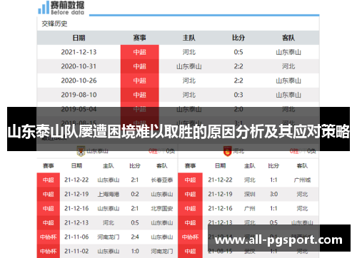Click home team 上海海港
The height and width of the screenshot is (258, 357).
(x=109, y=195)
